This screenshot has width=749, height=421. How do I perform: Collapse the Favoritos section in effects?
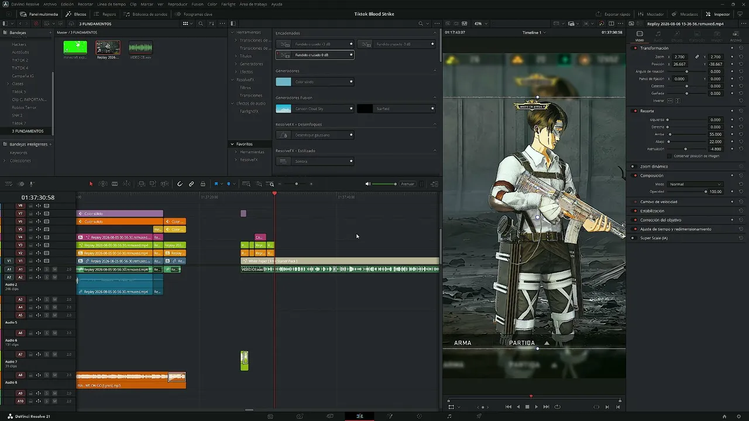(232, 144)
